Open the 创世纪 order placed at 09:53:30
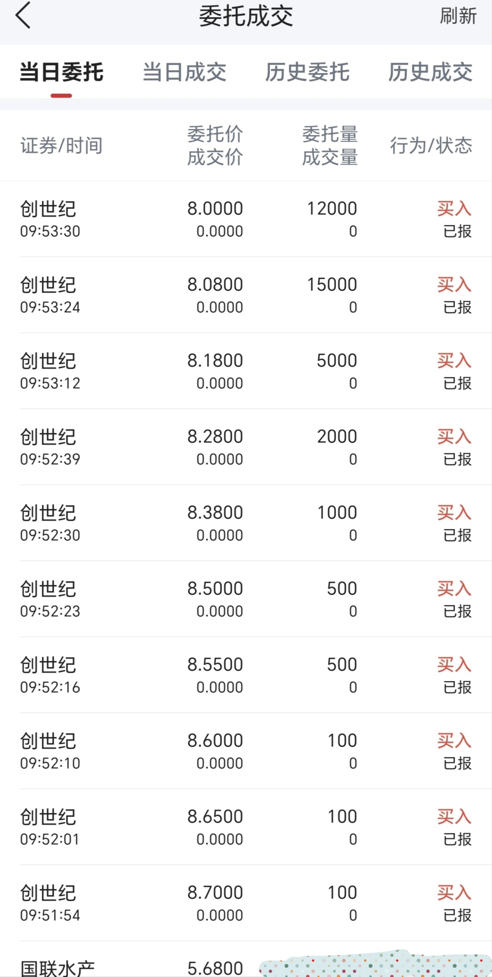 (246, 219)
